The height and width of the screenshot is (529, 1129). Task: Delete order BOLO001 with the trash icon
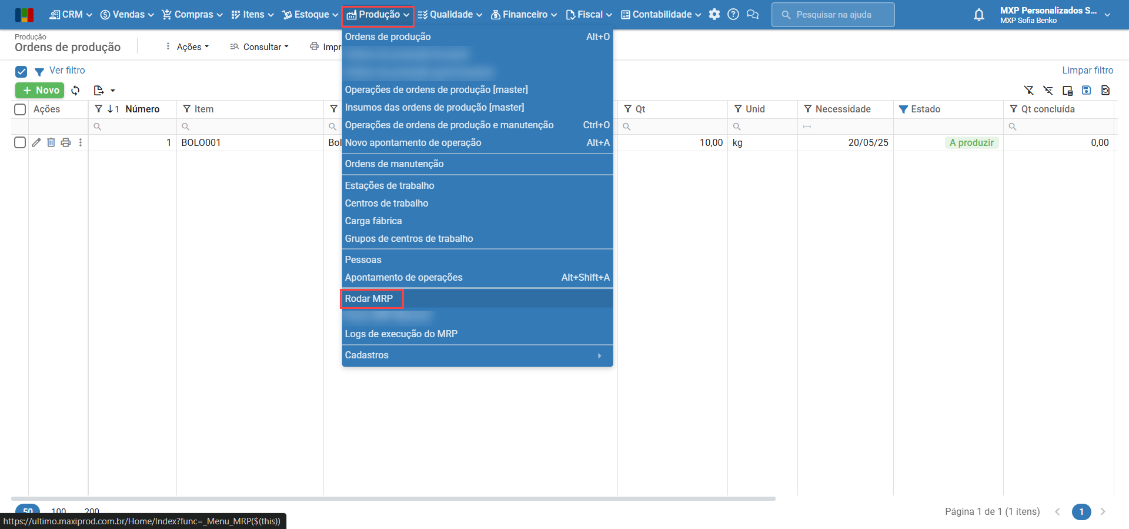[51, 142]
